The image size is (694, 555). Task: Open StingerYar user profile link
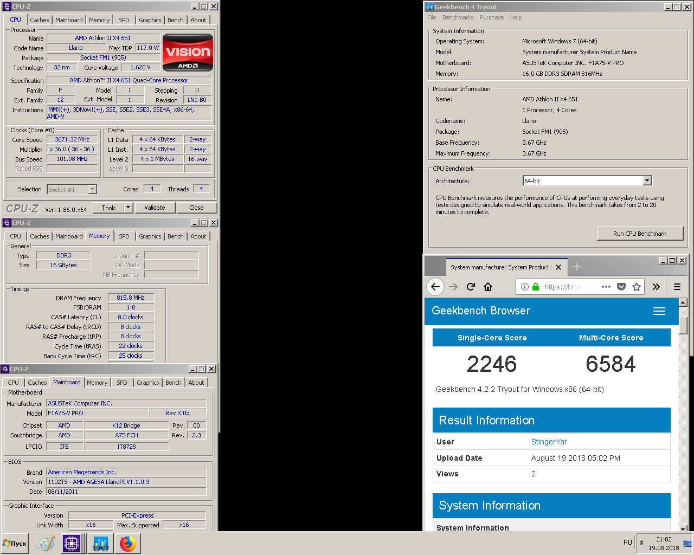pyautogui.click(x=549, y=442)
